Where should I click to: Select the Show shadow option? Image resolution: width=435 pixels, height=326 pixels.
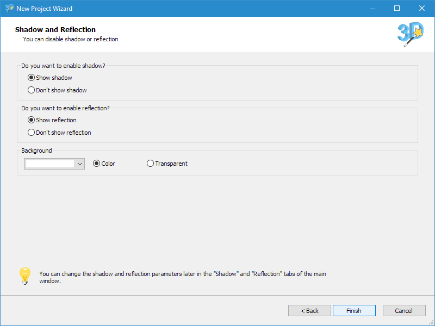point(50,78)
